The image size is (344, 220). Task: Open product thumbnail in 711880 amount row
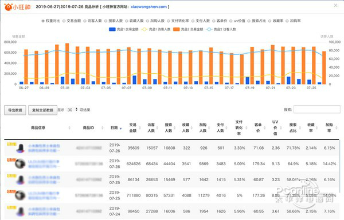[20, 195]
